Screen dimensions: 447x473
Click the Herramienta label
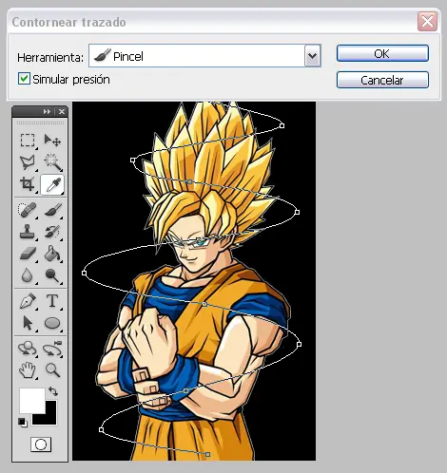pos(50,57)
